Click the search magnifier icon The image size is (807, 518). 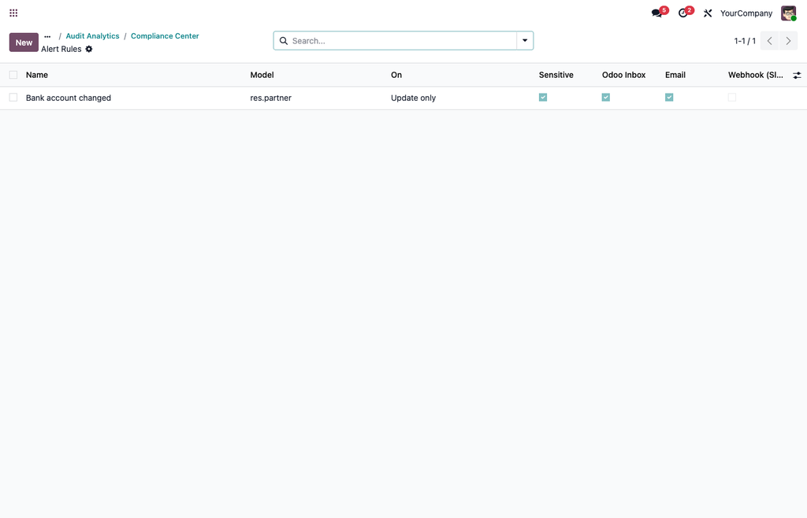[284, 41]
